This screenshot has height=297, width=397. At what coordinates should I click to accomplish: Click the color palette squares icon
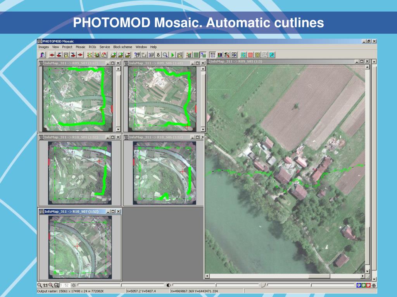tap(220, 55)
